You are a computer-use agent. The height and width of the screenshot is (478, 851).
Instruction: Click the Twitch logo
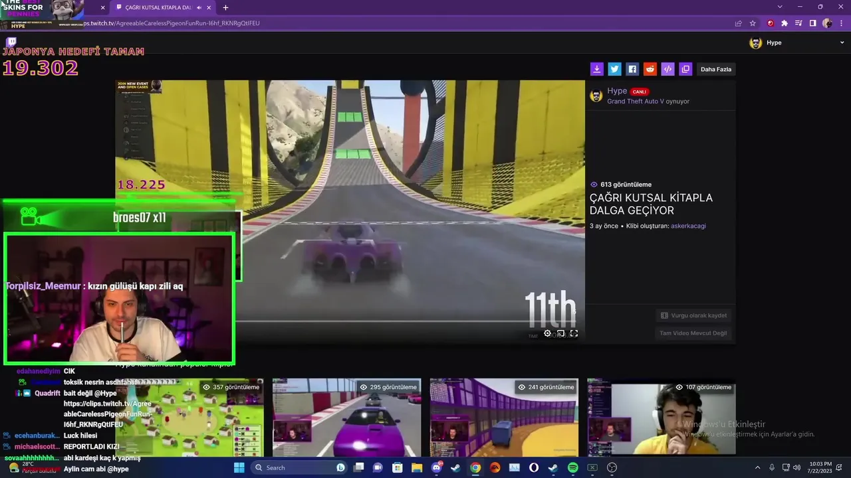[11, 42]
